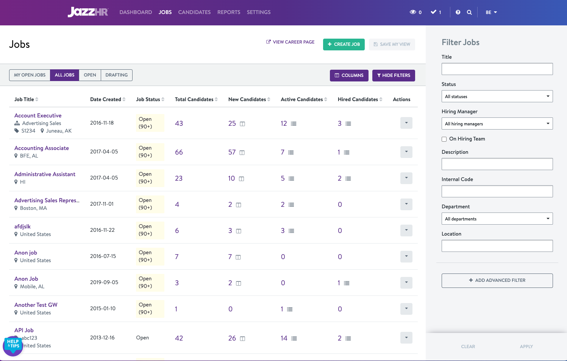This screenshot has width=567, height=361.
Task: Click list icon beside Accounting Associate active 7
Action: click(x=291, y=153)
